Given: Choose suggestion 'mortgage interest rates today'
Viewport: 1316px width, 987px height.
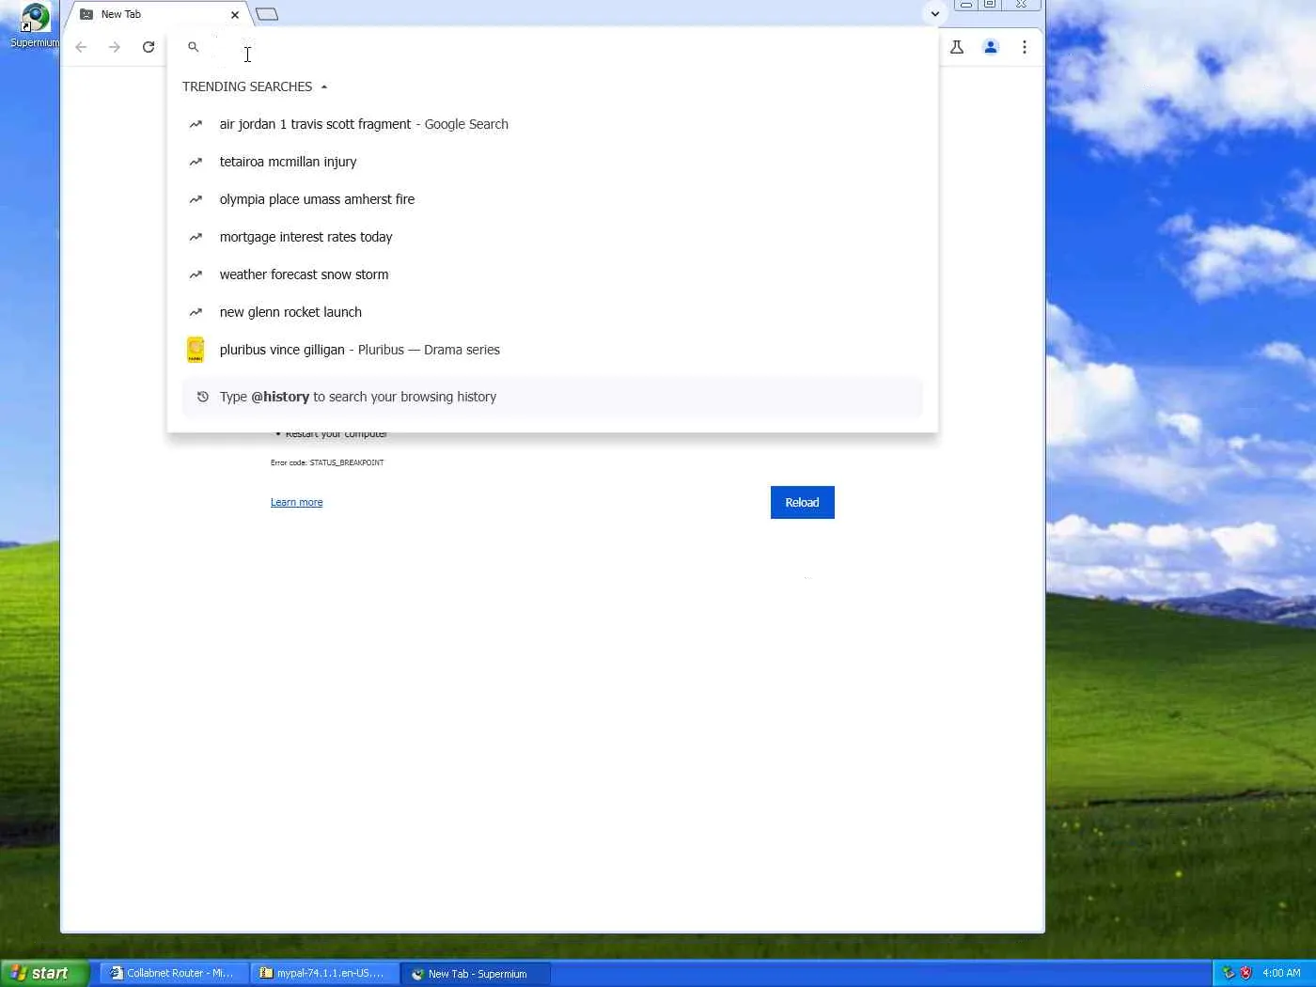Looking at the screenshot, I should (553, 237).
